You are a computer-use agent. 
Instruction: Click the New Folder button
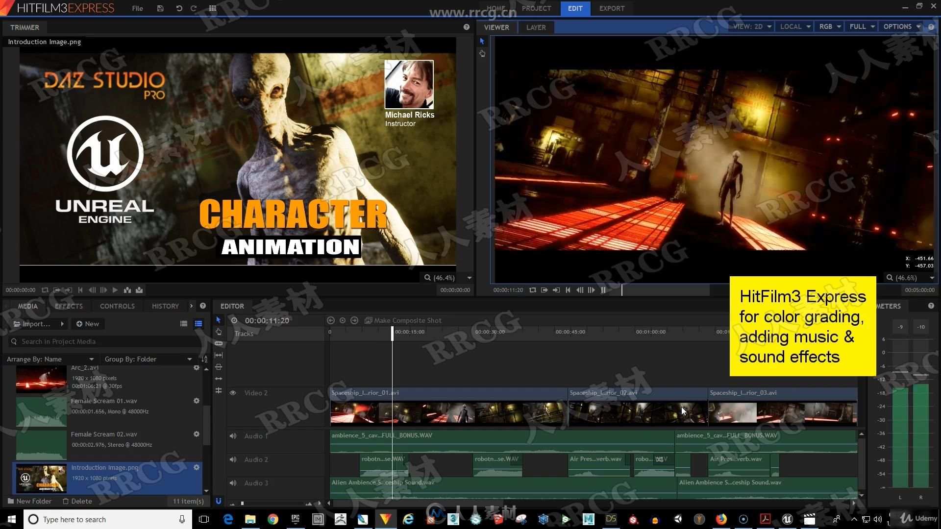pyautogui.click(x=29, y=501)
